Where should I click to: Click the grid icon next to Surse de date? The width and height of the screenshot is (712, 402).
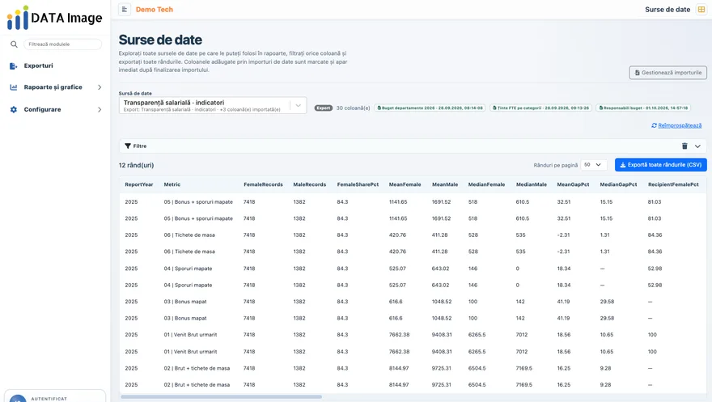701,9
